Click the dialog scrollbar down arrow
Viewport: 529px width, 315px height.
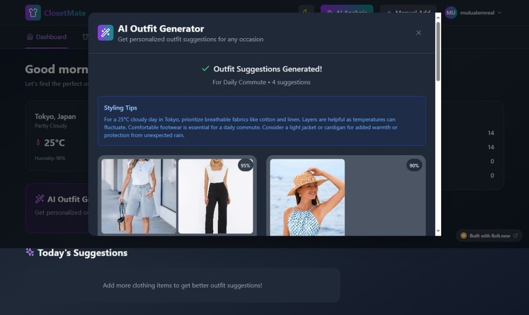coord(438,232)
